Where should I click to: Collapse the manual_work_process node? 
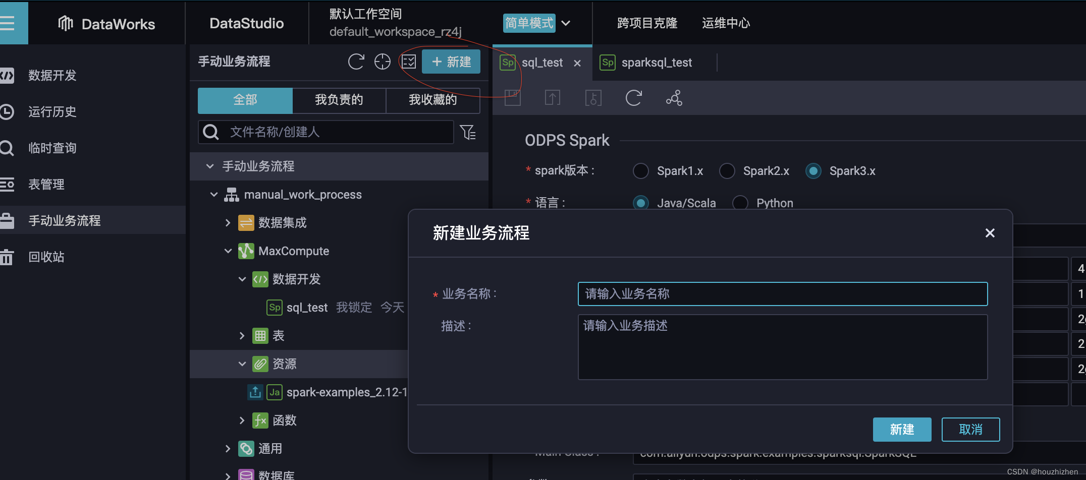tap(214, 194)
